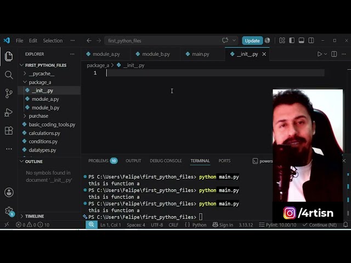Collapse the package_a folder
This screenshot has height=263, width=351.
[x=40, y=82]
